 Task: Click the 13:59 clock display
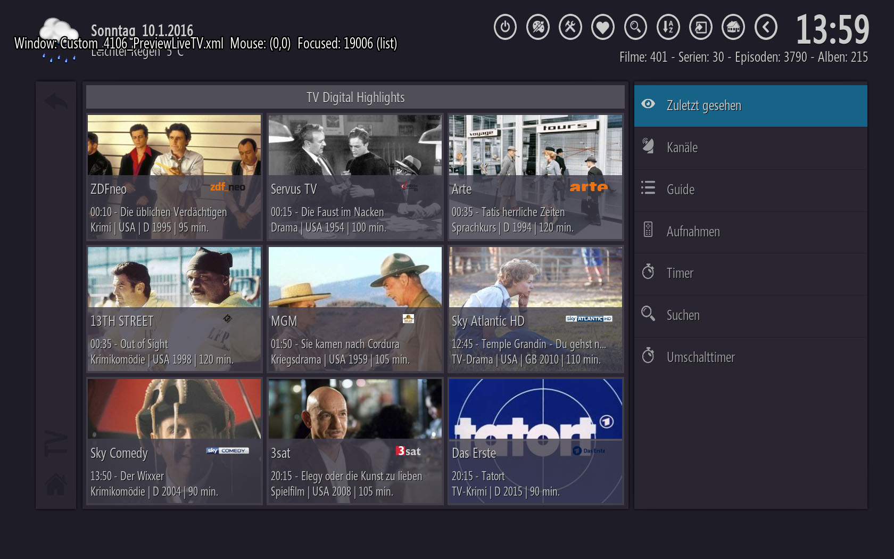tap(832, 29)
